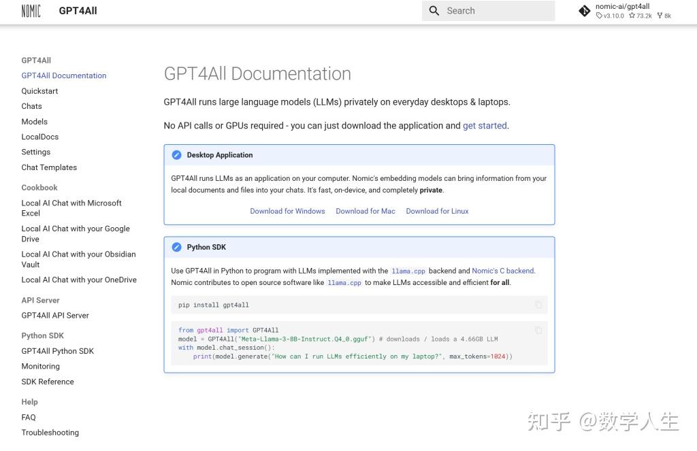The height and width of the screenshot is (451, 697).
Task: Click the Nomic logo in header
Action: point(31,11)
